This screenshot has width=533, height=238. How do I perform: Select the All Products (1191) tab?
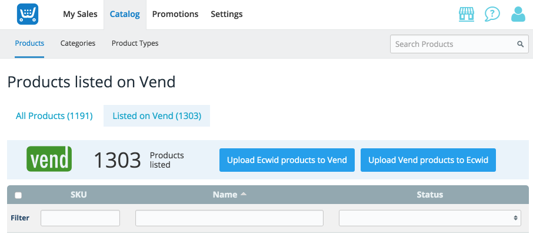54,116
